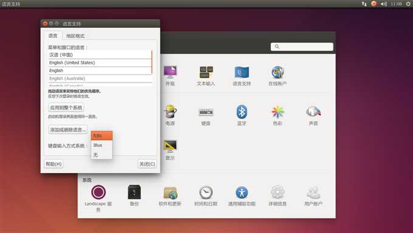Click the red notification indicator in top panel
The height and width of the screenshot is (233, 413).
374,4
